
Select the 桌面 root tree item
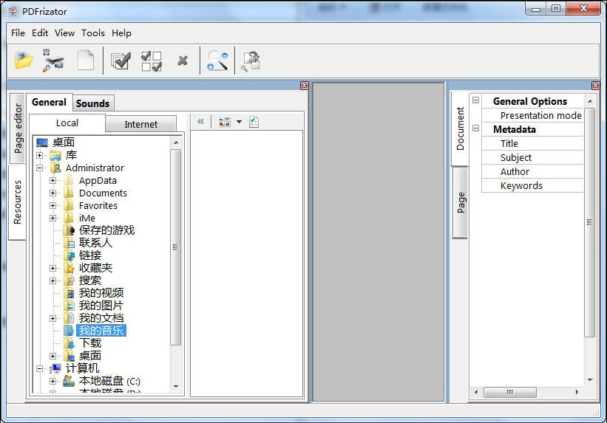pyautogui.click(x=63, y=142)
